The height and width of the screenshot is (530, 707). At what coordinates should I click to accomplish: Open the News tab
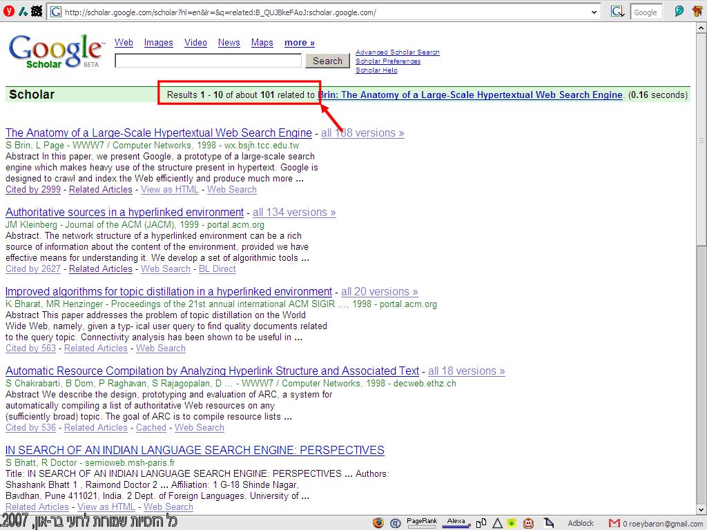click(229, 42)
